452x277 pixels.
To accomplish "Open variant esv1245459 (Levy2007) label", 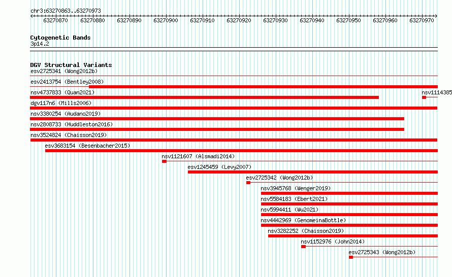I will (220, 167).
